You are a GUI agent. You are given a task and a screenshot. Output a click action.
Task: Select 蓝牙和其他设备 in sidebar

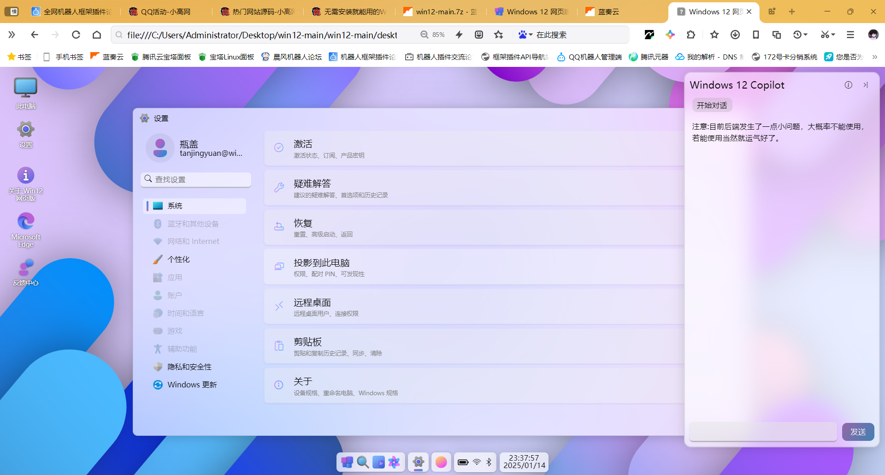(x=195, y=224)
